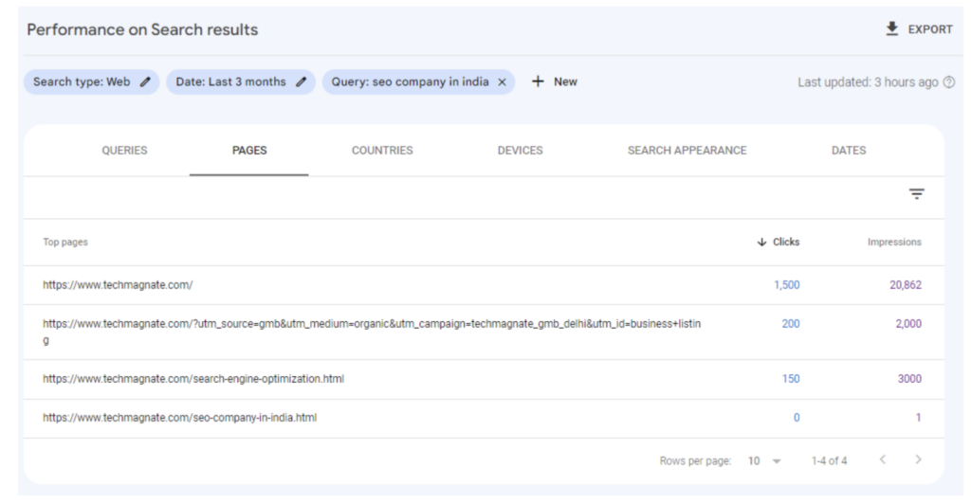
Task: Select the Pages tab
Action: 249,151
